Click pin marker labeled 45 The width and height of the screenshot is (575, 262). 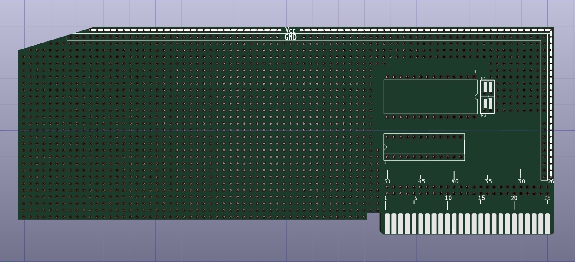coord(421,181)
